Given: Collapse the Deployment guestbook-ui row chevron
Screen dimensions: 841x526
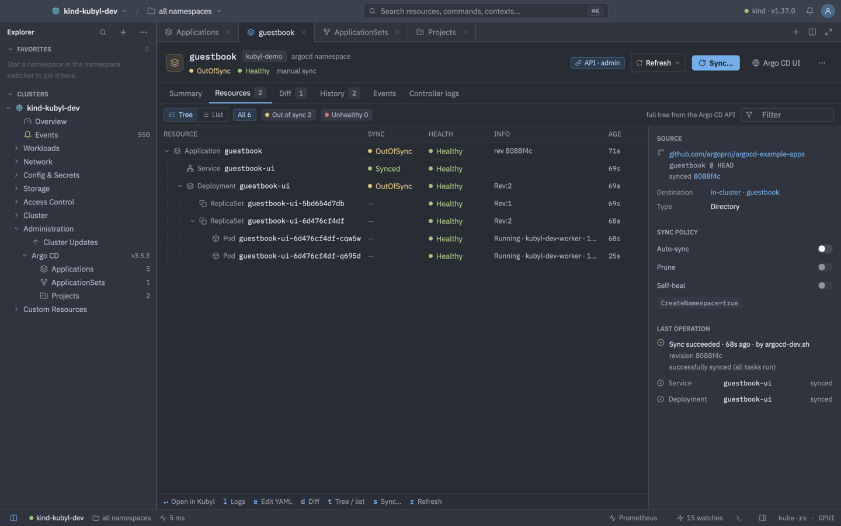Looking at the screenshot, I should click(179, 186).
